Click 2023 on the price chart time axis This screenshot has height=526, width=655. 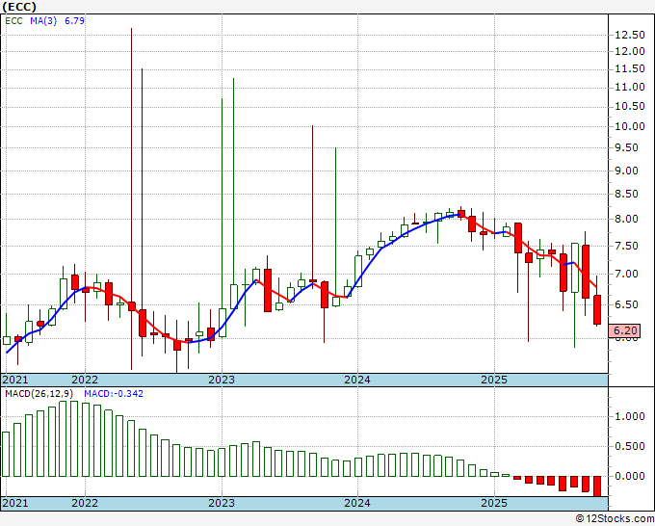click(222, 380)
